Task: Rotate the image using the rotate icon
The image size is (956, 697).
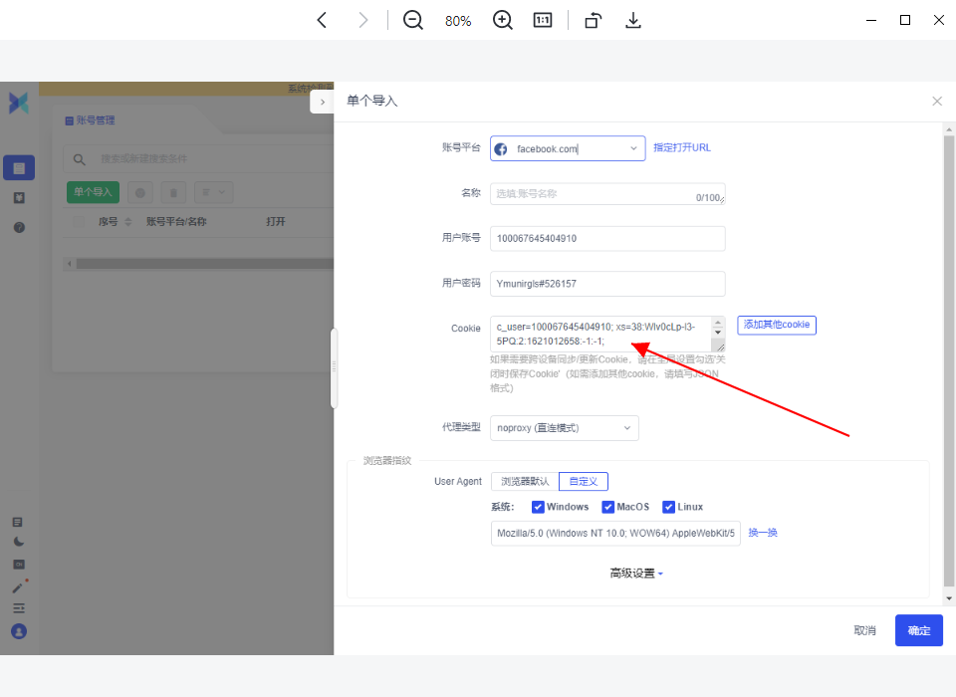Action: [593, 20]
